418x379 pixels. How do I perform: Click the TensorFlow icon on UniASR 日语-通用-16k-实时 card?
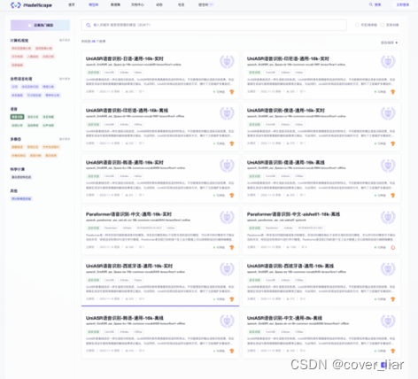[x=232, y=92]
